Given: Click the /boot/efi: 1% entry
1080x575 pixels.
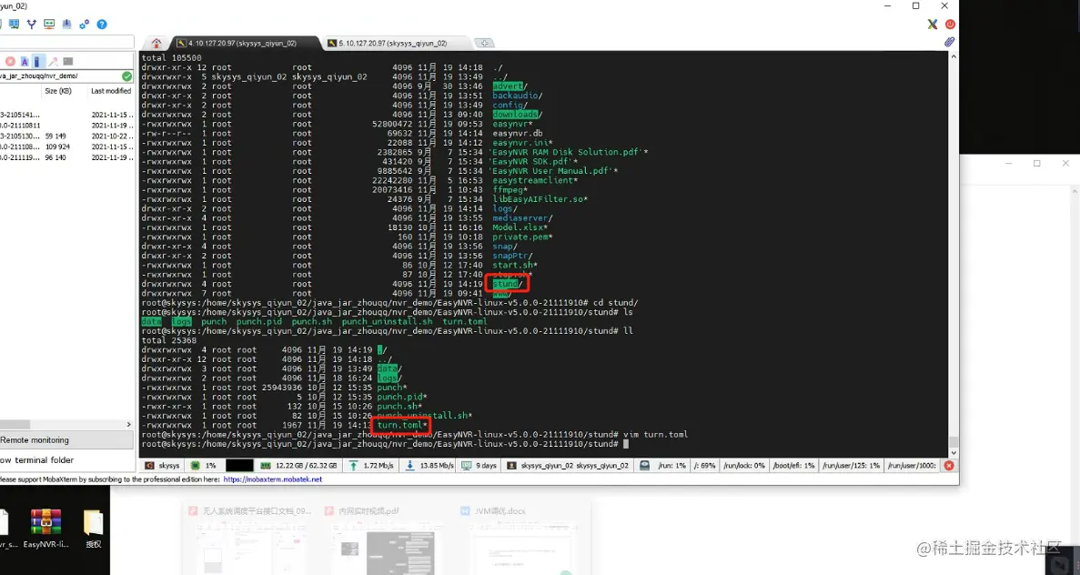Looking at the screenshot, I should click(793, 466).
